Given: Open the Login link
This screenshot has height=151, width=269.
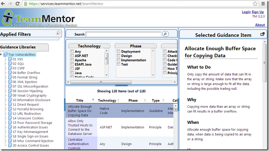Looking at the screenshot, I should click(x=246, y=12).
